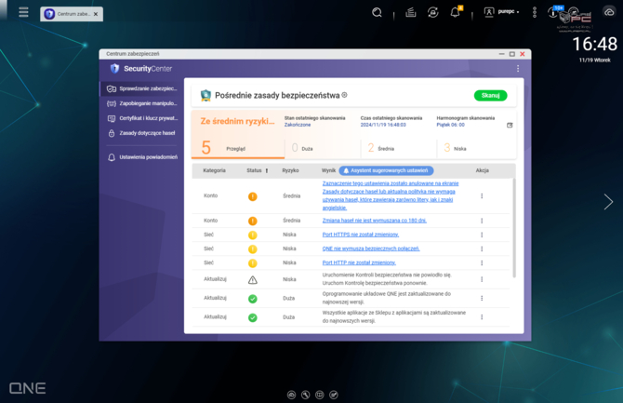
Task: Select Sprawdzanie zabezpieczeń in sidebar
Action: [142, 88]
